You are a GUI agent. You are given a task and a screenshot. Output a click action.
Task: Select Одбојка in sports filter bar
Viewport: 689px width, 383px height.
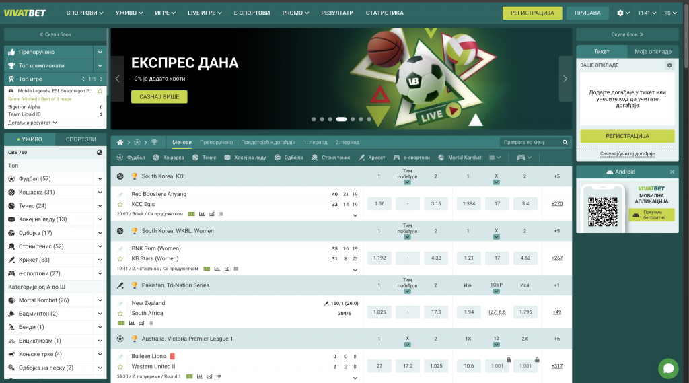[289, 158]
